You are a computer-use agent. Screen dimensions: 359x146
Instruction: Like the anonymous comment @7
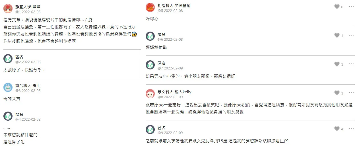click(x=337, y=64)
